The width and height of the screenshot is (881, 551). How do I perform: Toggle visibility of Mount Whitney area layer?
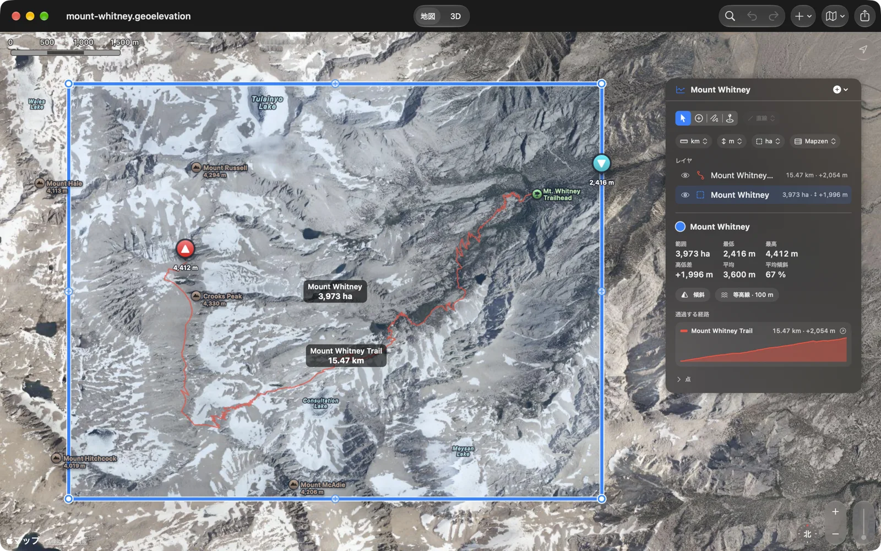(x=685, y=195)
